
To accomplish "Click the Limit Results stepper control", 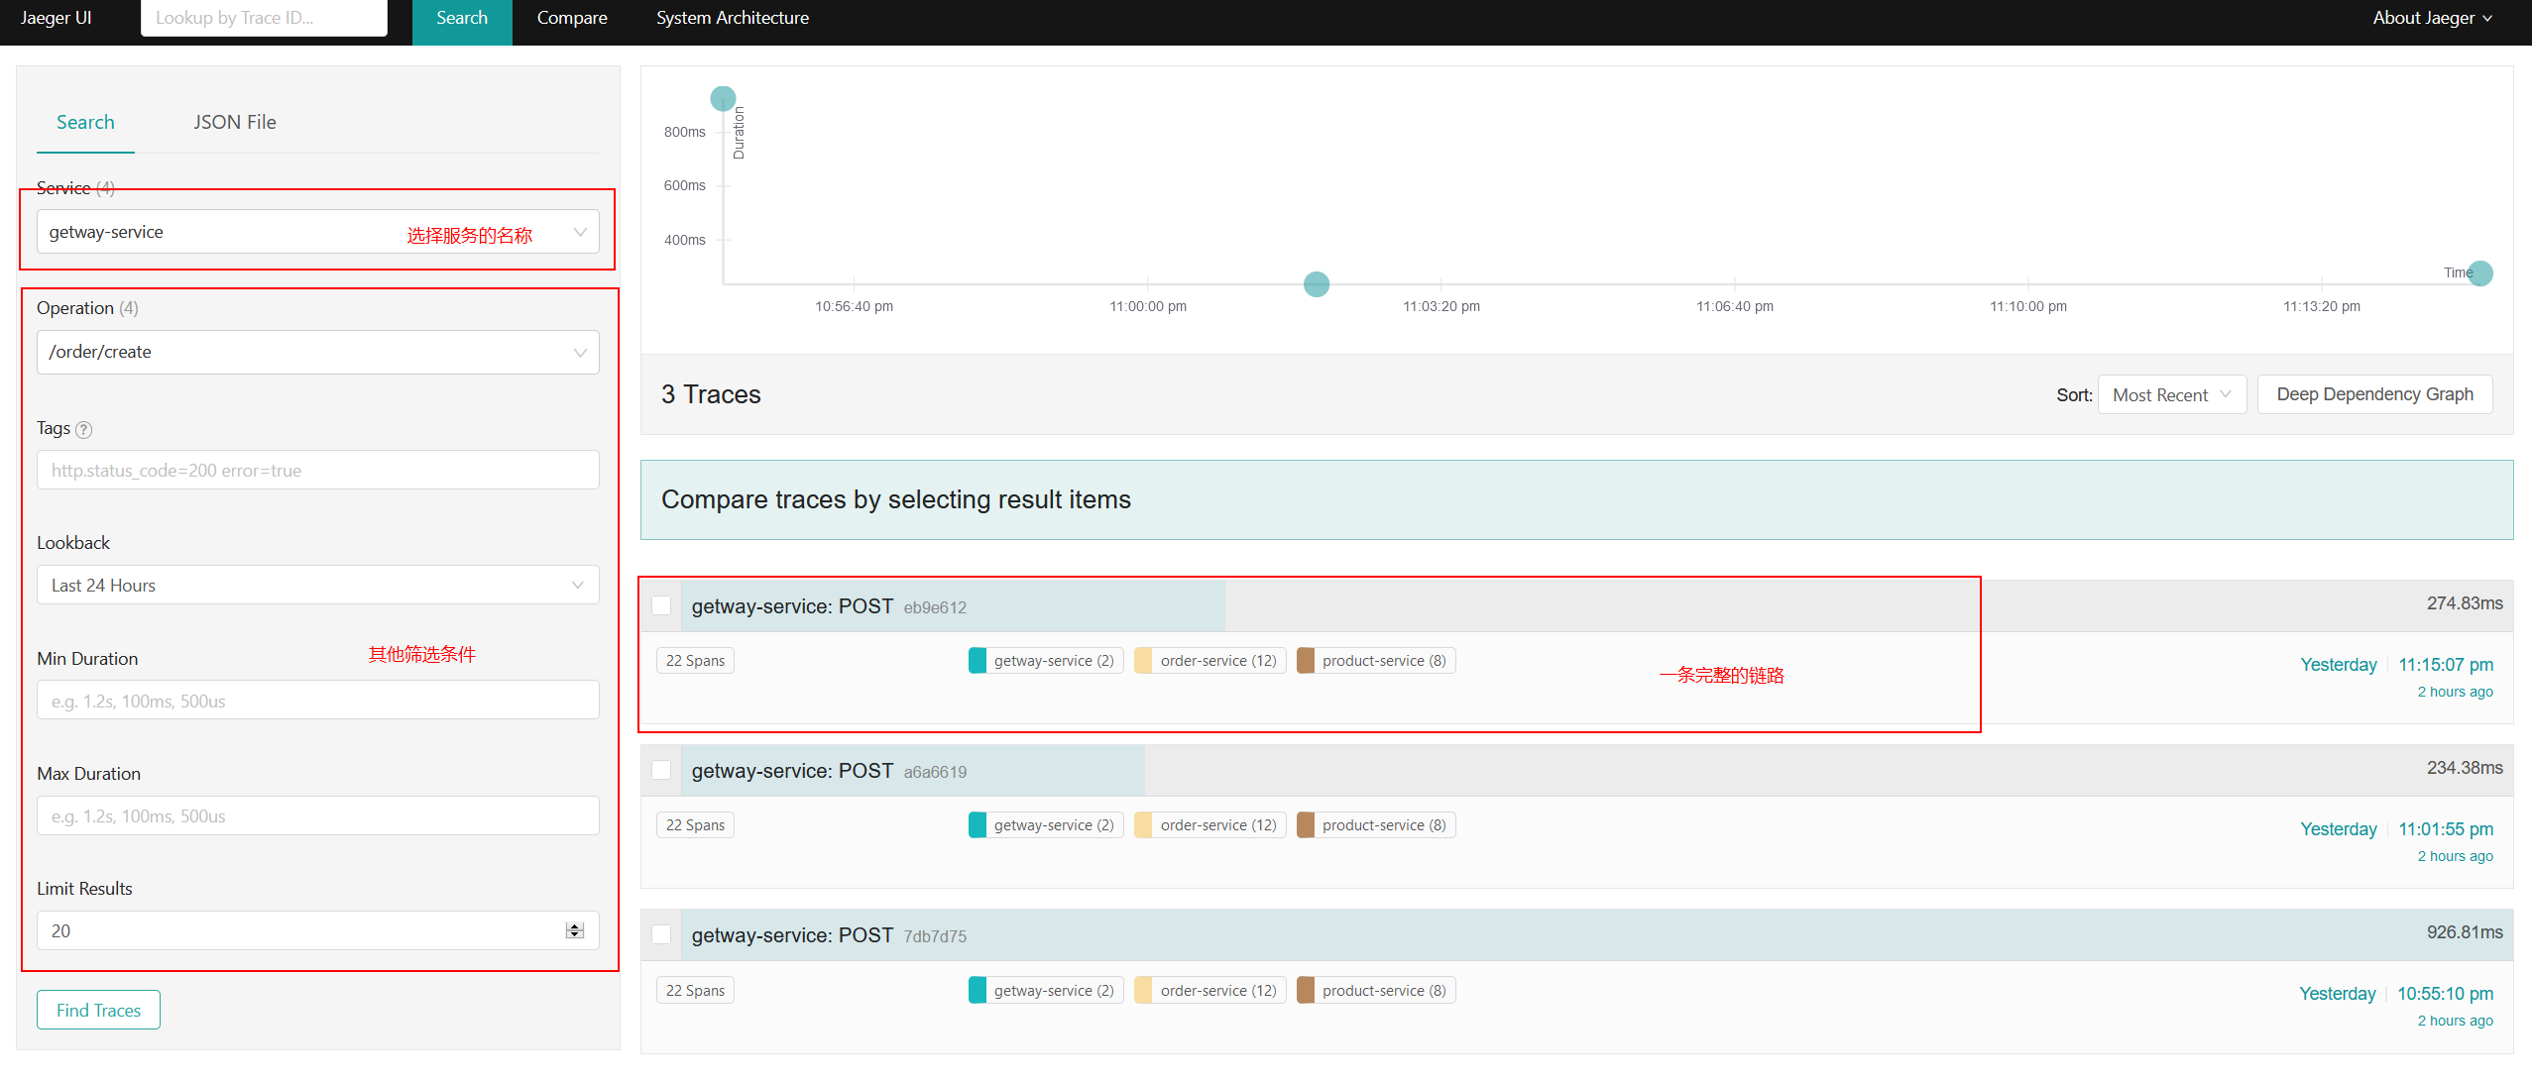I will [575, 929].
